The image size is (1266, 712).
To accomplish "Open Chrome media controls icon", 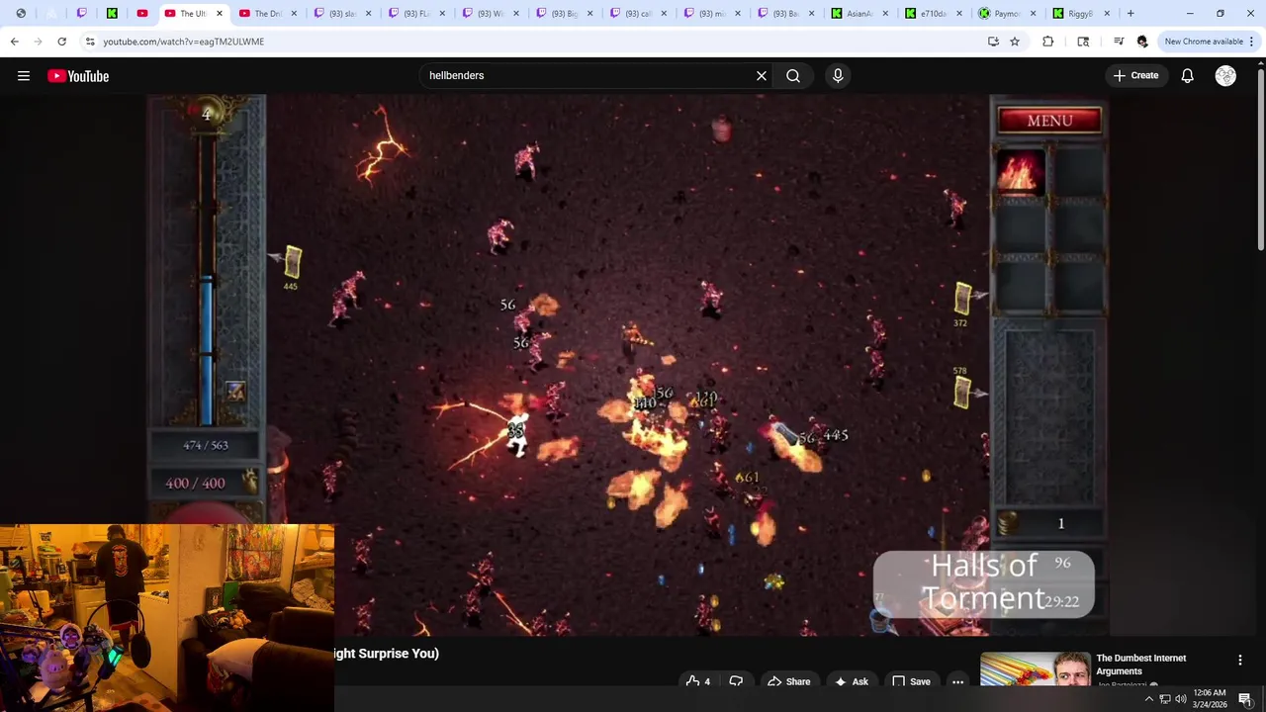I will [x=1119, y=42].
